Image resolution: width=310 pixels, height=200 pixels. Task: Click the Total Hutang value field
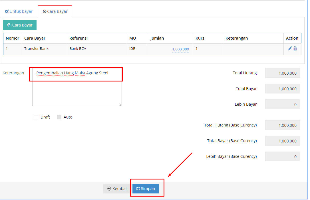pyautogui.click(x=283, y=73)
